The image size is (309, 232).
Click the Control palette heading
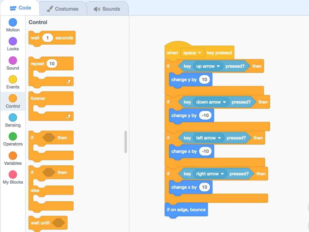[x=38, y=22]
